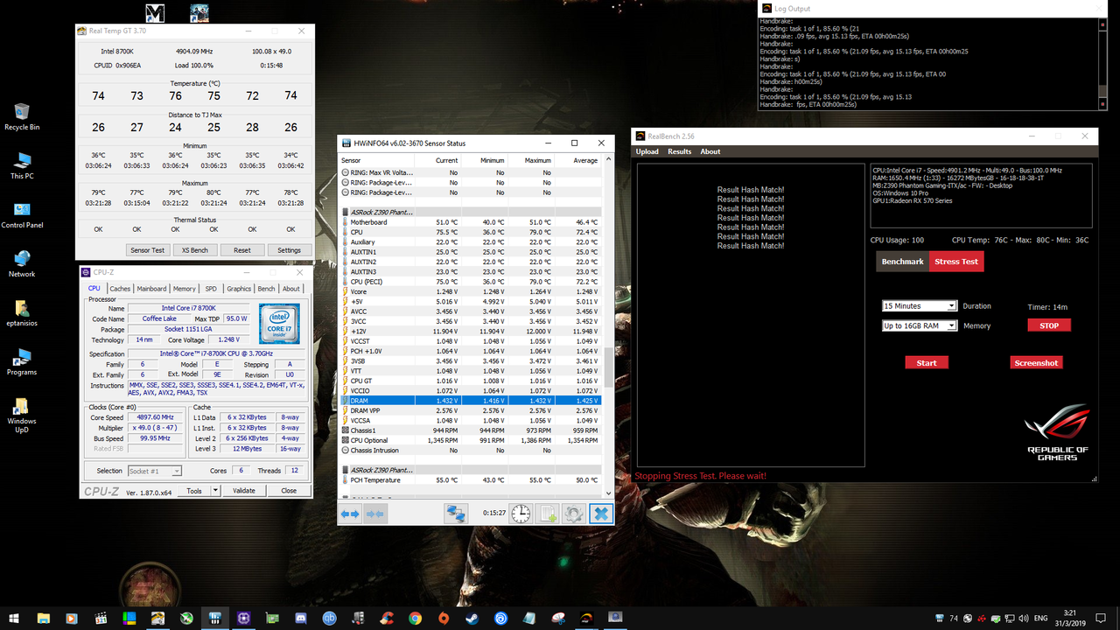Open the CPU-Z Tools dropdown arrow
This screenshot has width=1120, height=630.
[215, 490]
